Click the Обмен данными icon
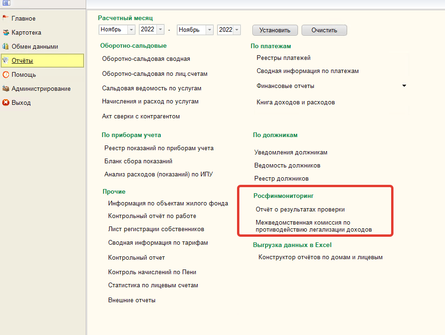 click(6, 46)
